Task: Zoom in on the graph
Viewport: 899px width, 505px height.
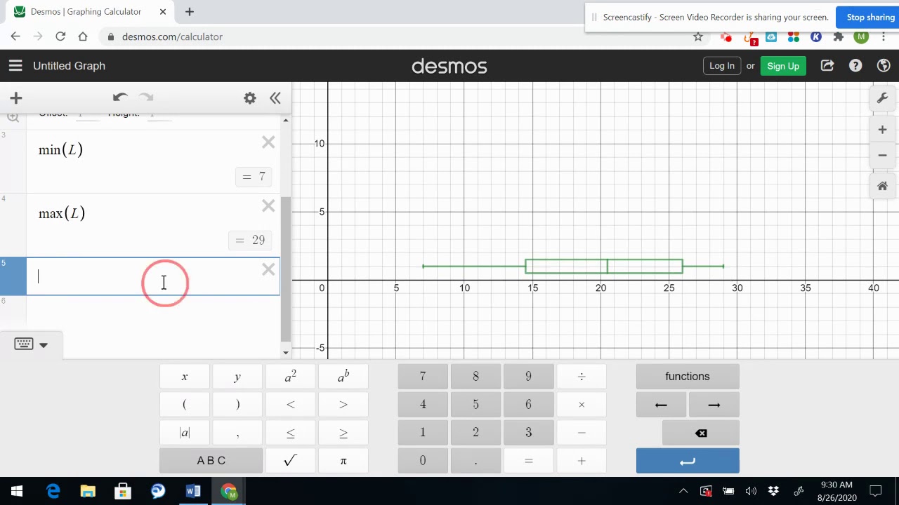Action: pyautogui.click(x=883, y=130)
